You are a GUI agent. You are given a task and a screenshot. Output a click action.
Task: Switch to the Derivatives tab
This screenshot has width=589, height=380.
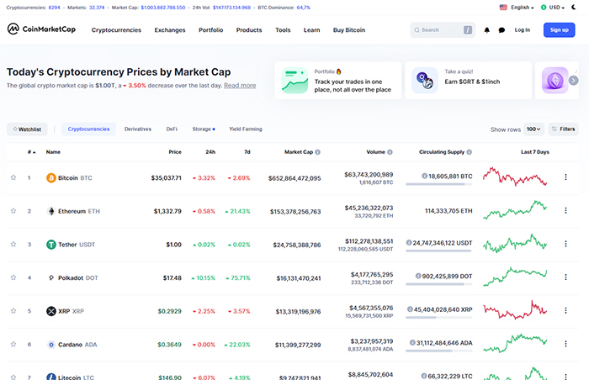(x=138, y=129)
